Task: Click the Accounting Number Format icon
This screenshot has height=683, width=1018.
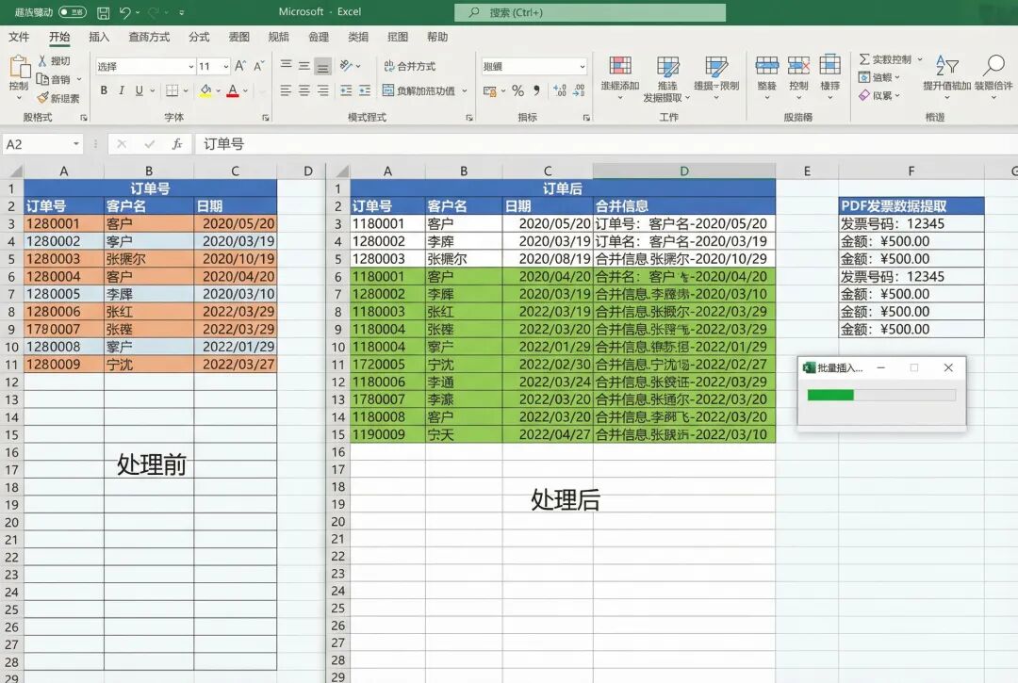Action: point(489,90)
